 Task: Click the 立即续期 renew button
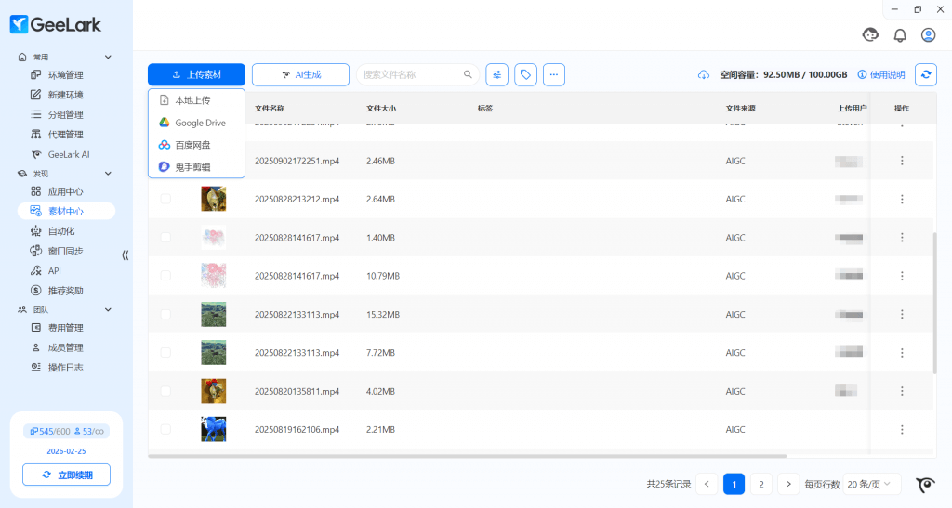(x=66, y=475)
